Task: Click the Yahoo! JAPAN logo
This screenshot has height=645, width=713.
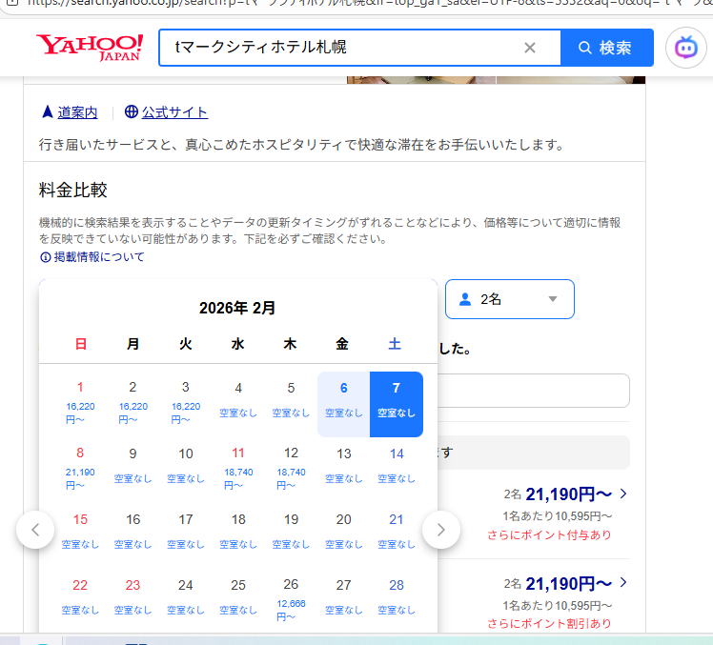Action: coord(90,48)
